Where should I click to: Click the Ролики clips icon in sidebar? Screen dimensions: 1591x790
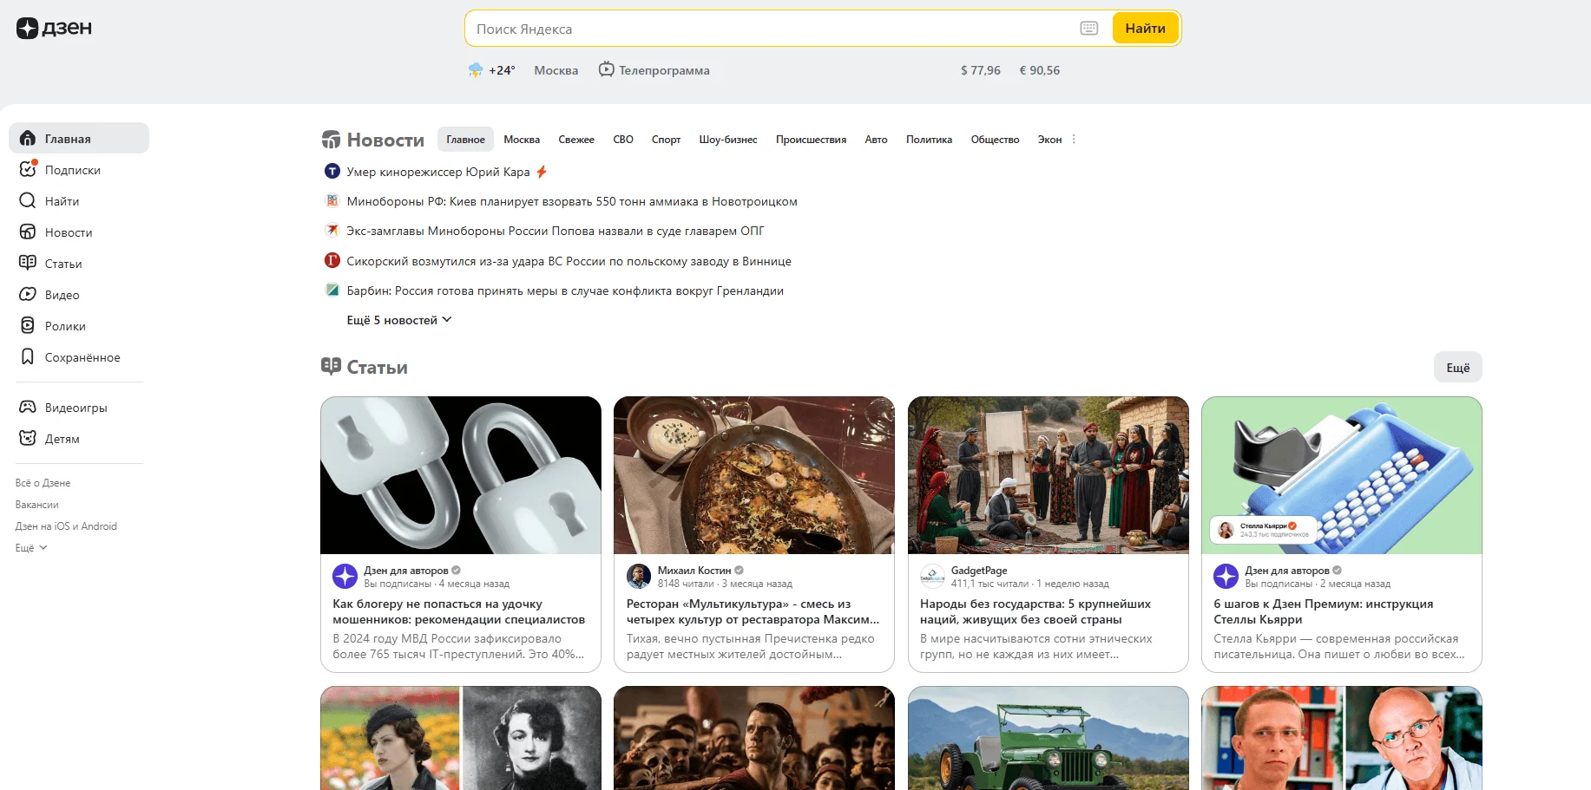coord(28,325)
